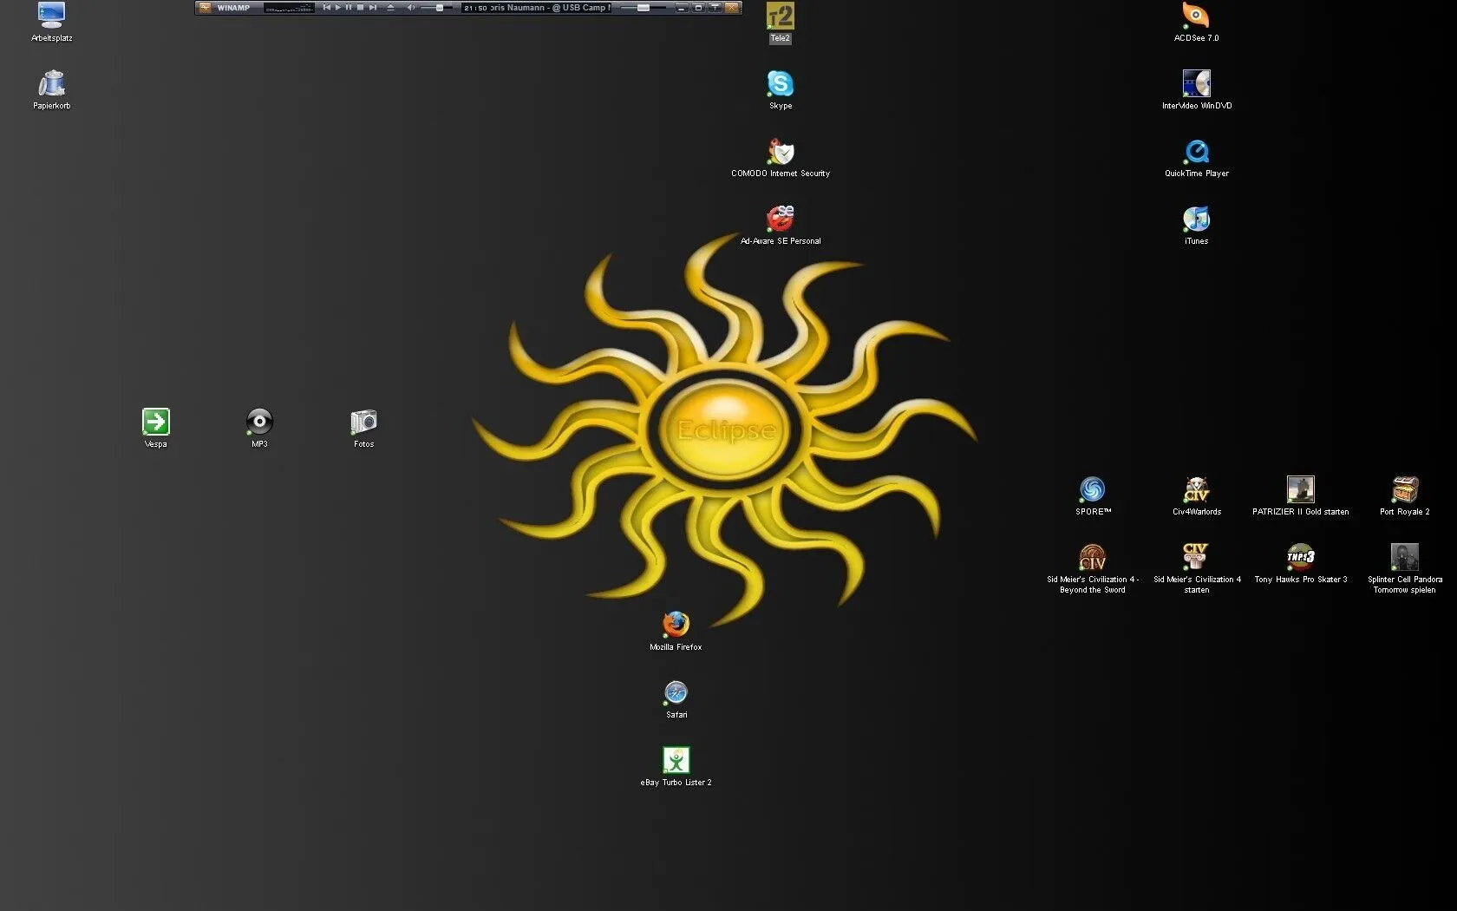The height and width of the screenshot is (911, 1457).
Task: Stop the Winamp track
Action: [360, 8]
